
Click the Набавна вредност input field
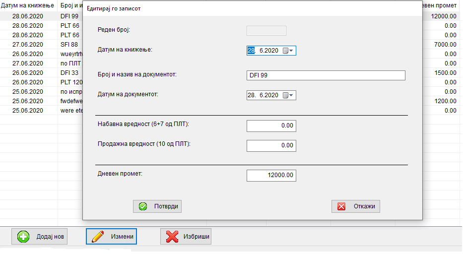coord(271,126)
